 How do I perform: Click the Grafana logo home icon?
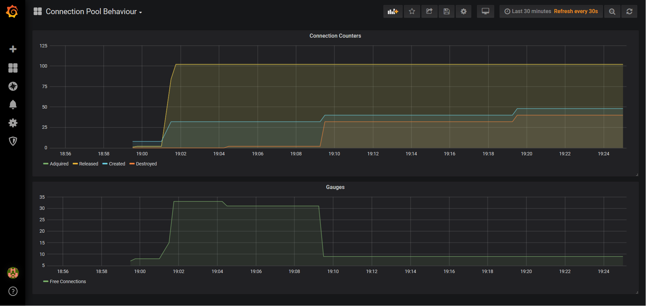point(12,11)
